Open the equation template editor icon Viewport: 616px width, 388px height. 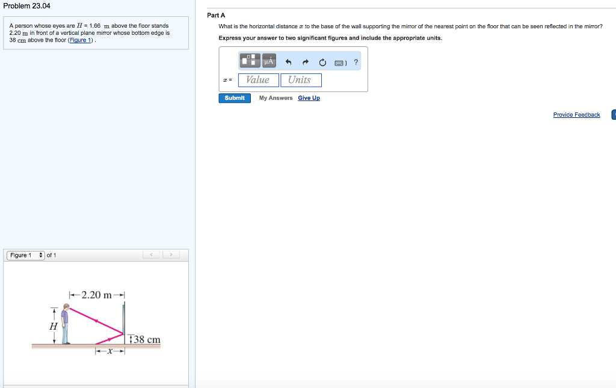[249, 60]
